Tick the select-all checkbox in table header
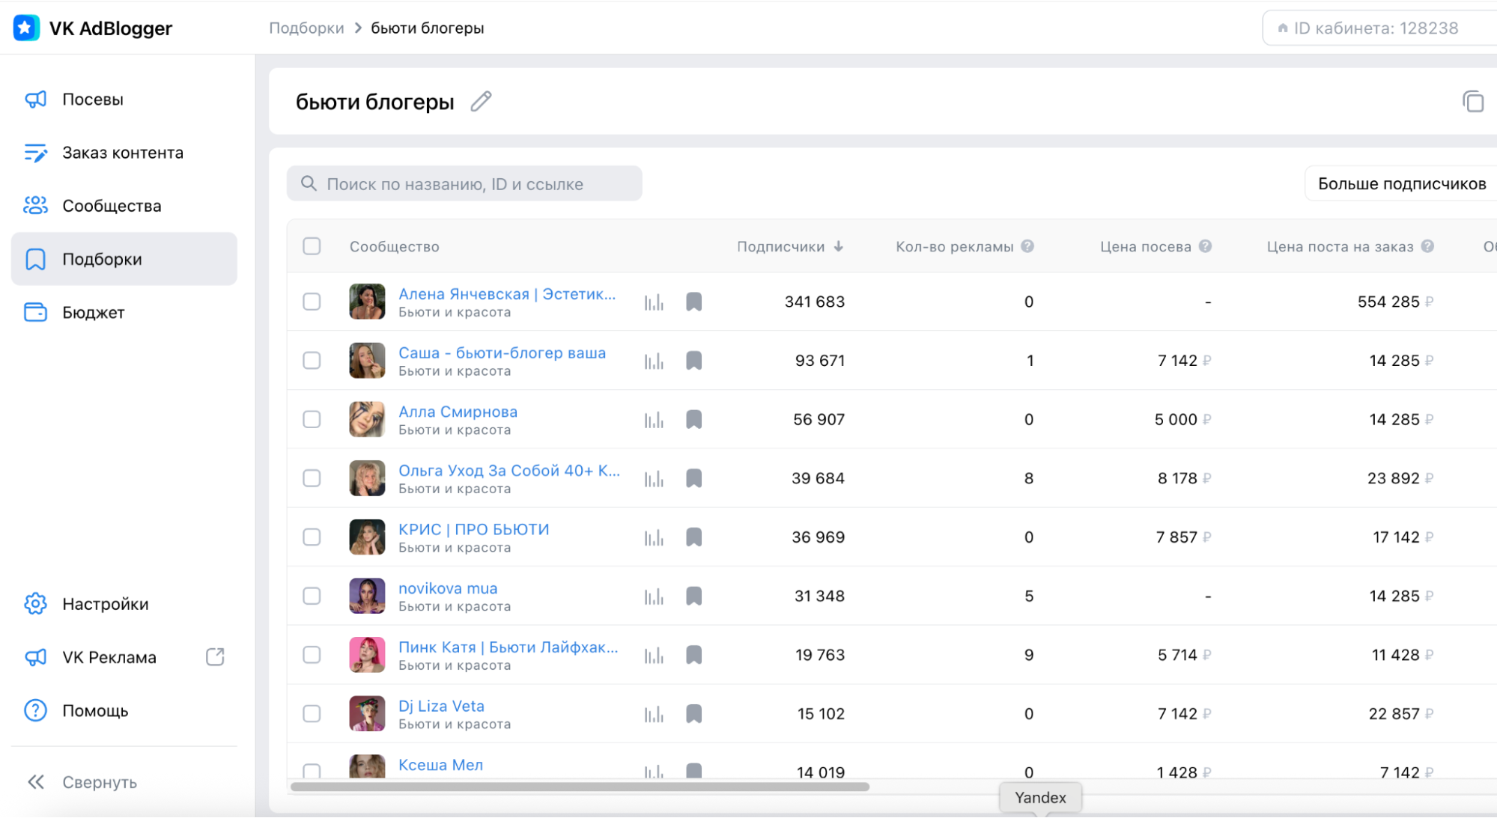1497x818 pixels. (312, 246)
